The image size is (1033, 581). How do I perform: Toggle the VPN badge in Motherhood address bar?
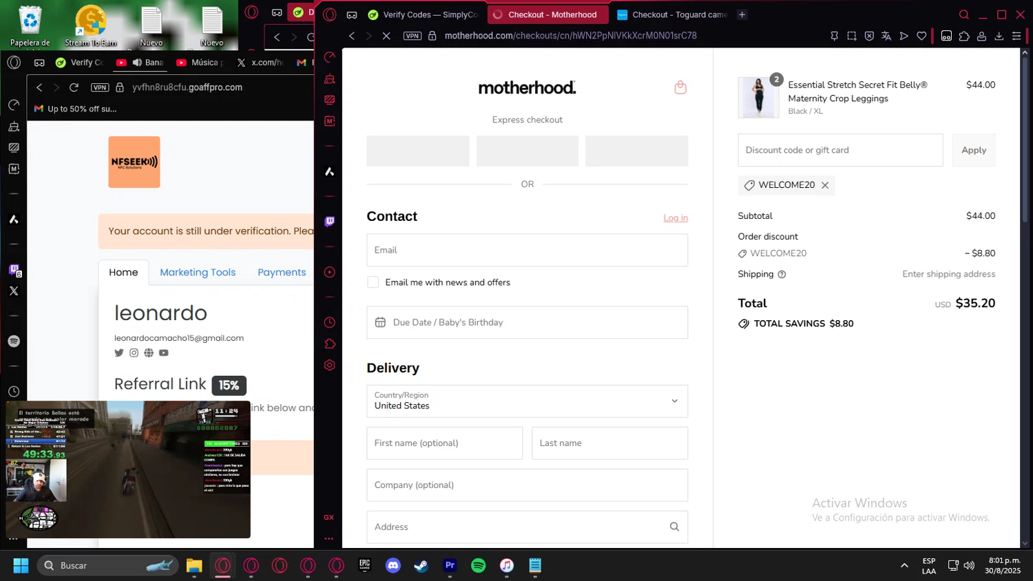pyautogui.click(x=413, y=36)
